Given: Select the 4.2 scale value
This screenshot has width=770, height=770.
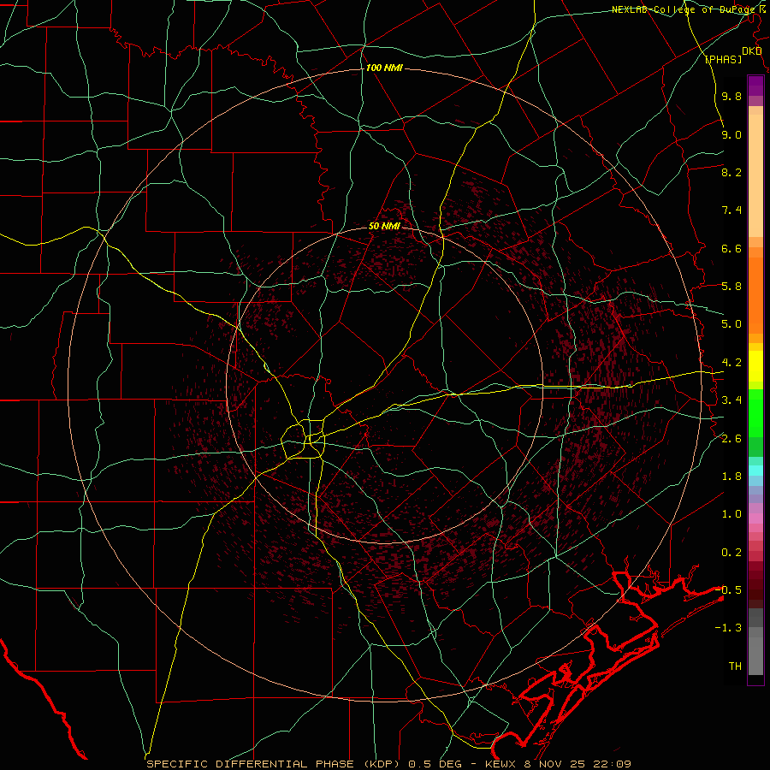Looking at the screenshot, I should [x=731, y=363].
